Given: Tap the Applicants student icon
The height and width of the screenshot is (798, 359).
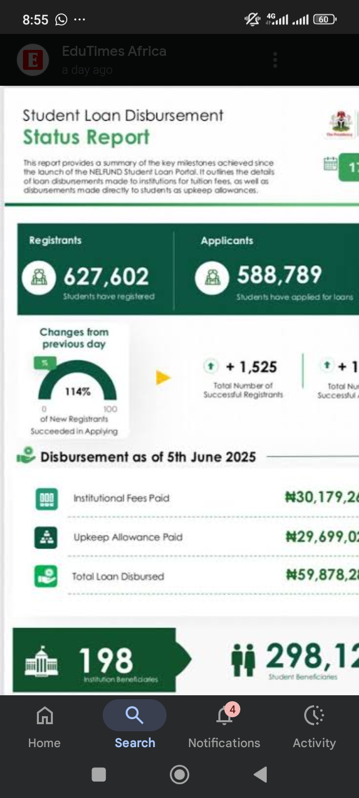Looking at the screenshot, I should [x=212, y=277].
